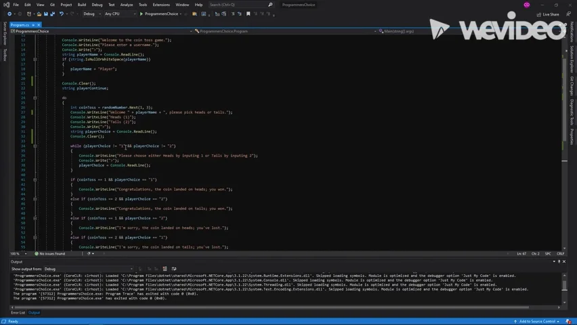Open the Edit menu
The image size is (577, 325).
[x=28, y=5]
